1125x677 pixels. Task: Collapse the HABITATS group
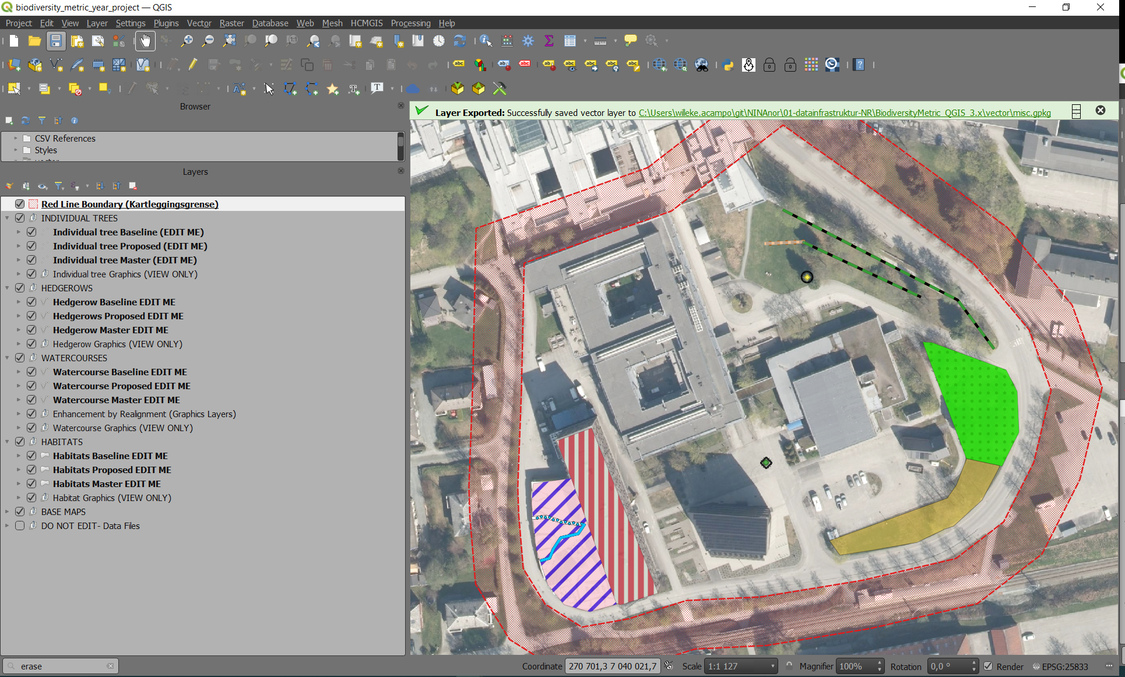[x=7, y=442]
